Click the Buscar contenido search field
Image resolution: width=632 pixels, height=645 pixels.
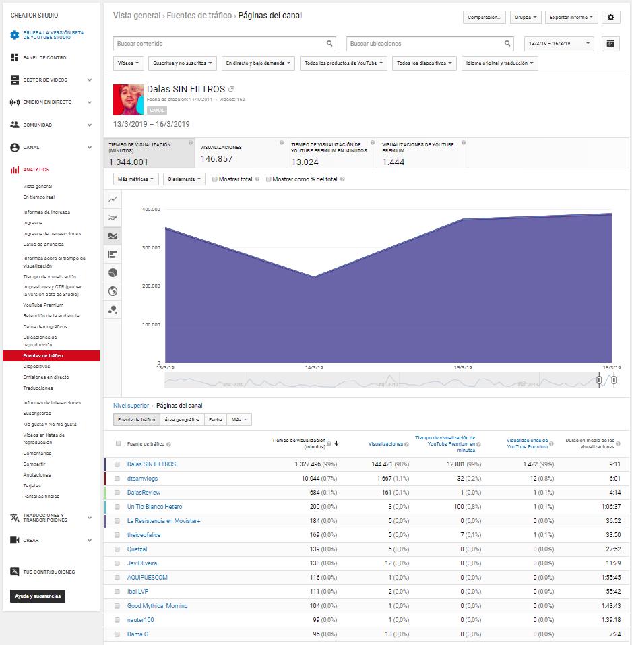(x=224, y=44)
